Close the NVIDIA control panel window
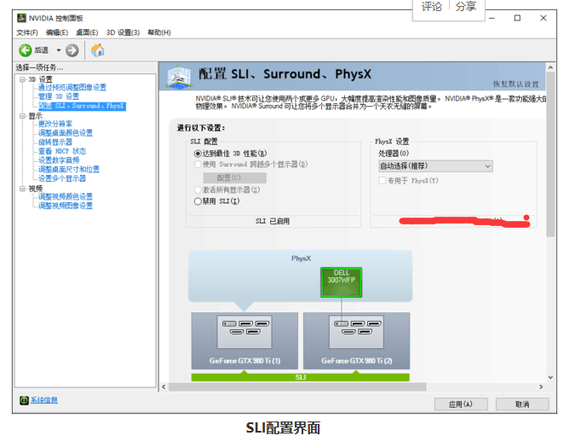Image resolution: width=575 pixels, height=436 pixels. [x=543, y=18]
